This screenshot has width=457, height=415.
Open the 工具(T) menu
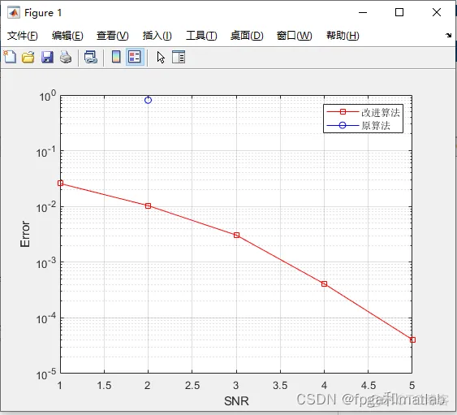click(x=201, y=36)
